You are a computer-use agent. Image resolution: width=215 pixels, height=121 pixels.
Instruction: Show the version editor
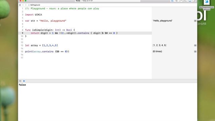pos(181,1)
